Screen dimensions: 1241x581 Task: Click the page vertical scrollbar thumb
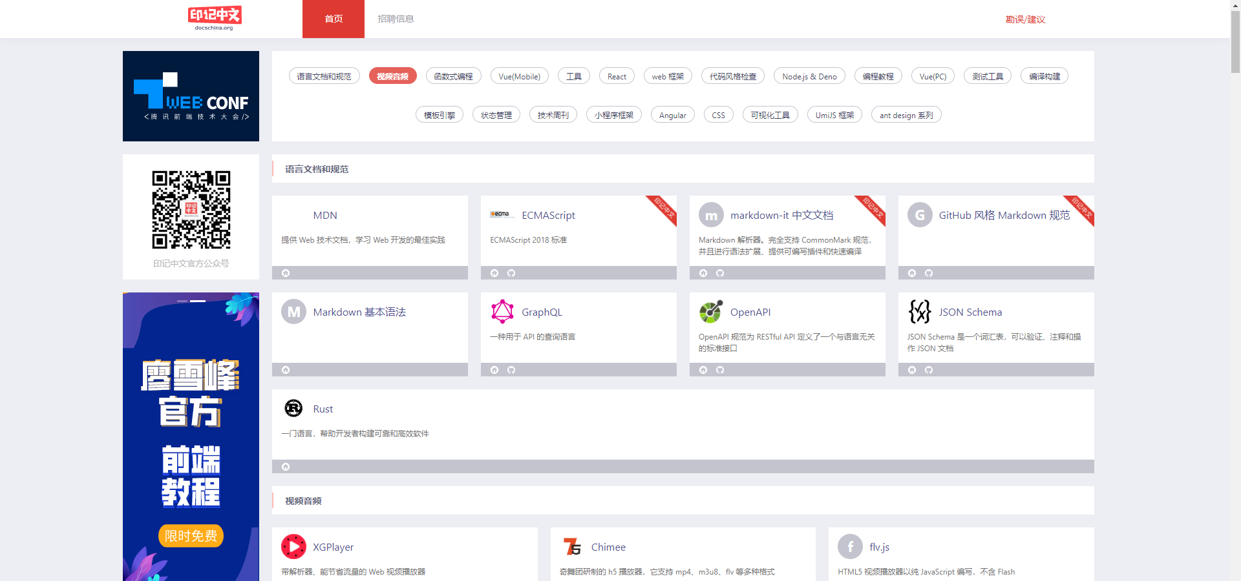point(1235,42)
